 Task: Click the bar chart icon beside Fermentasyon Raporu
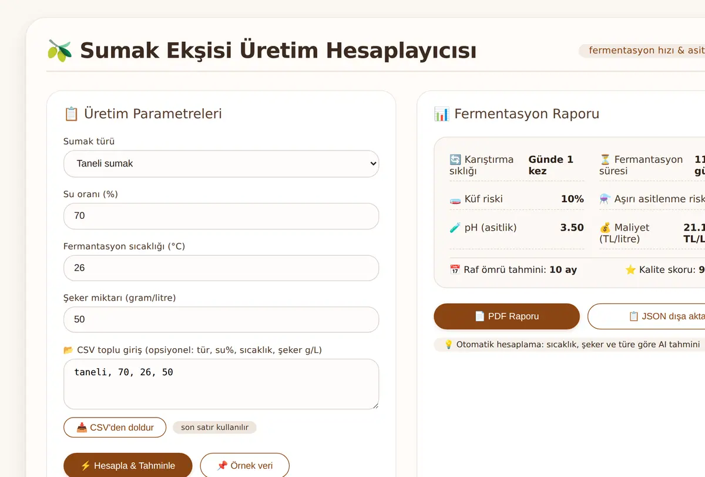(x=441, y=114)
